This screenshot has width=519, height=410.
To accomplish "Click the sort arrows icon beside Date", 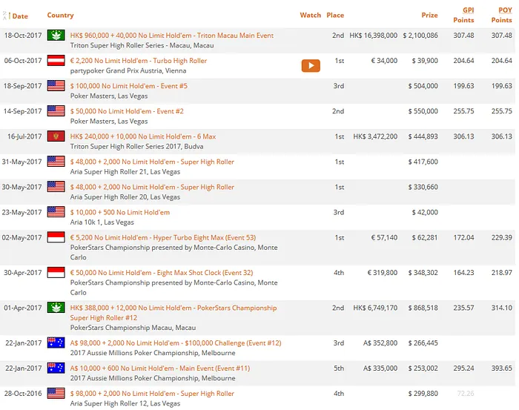I will click(x=8, y=15).
